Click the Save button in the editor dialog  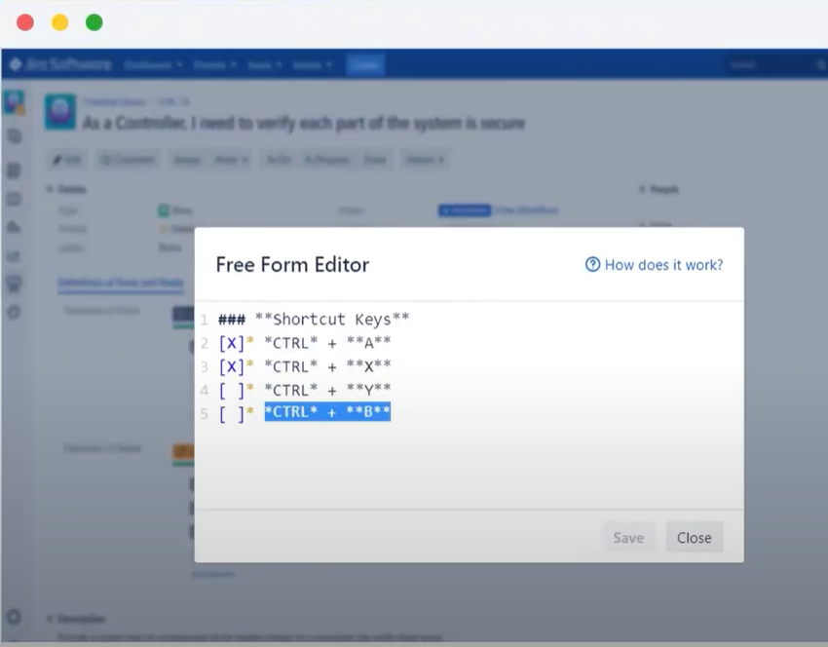628,537
